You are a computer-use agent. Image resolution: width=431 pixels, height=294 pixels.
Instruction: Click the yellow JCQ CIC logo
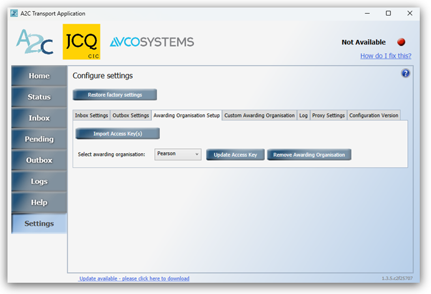point(81,41)
